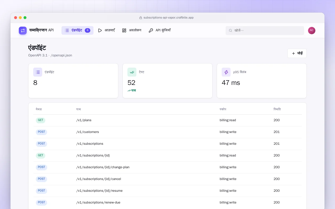Open the API कुंजियाँ tab
This screenshot has height=209, width=335.
(x=160, y=30)
